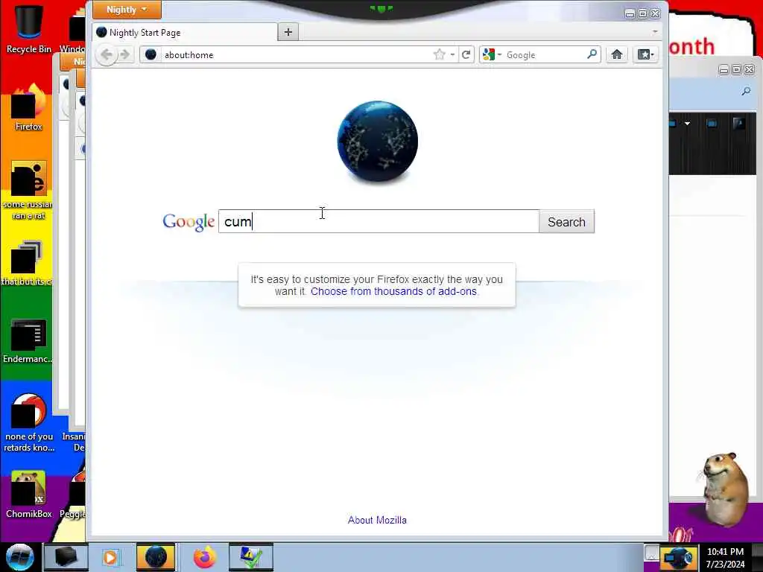The image size is (763, 572).
Task: Go to the home page icon
Action: click(x=616, y=54)
